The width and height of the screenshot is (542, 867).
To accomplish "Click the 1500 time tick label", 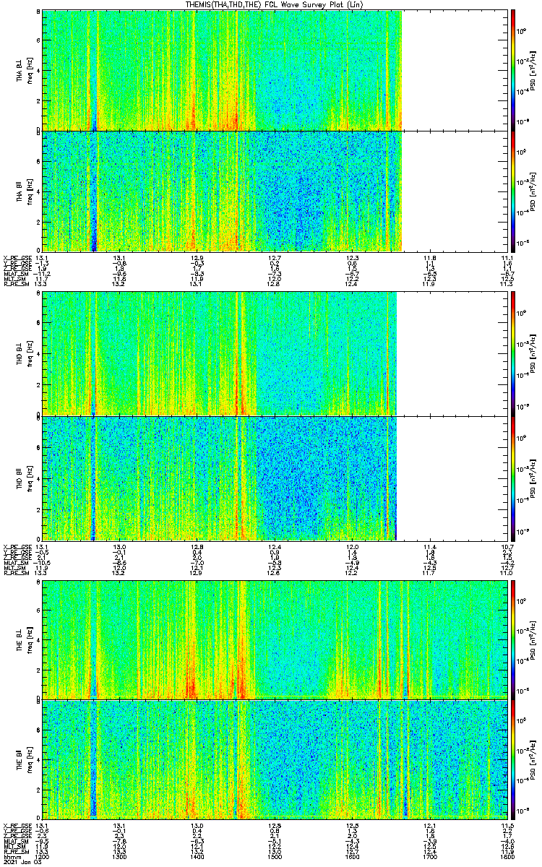I will [x=275, y=856].
